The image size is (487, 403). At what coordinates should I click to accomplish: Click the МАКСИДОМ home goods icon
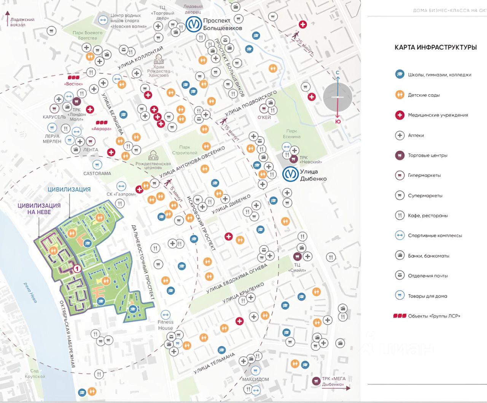(255, 370)
